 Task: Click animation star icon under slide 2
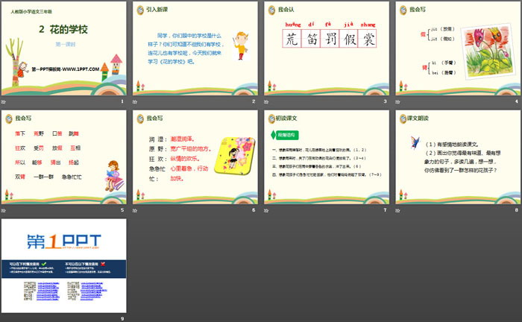[135, 101]
